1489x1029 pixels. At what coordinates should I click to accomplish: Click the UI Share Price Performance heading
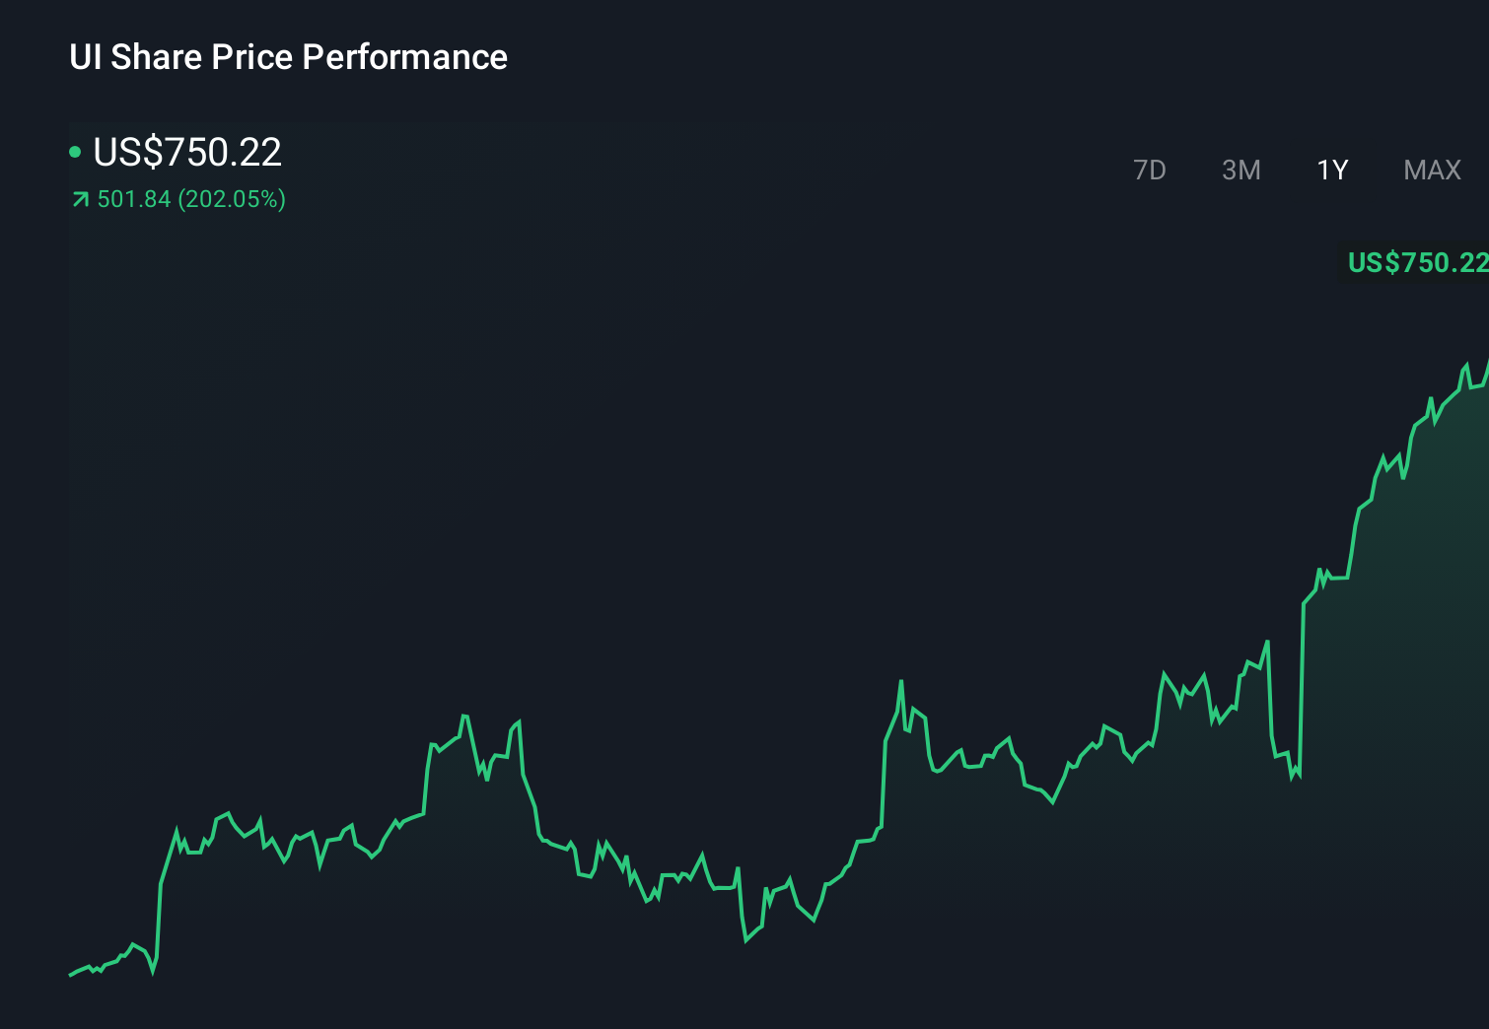click(288, 57)
